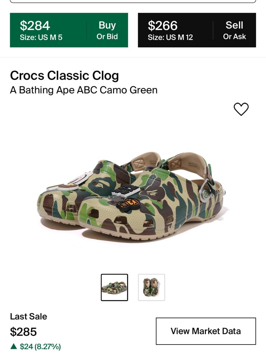Image resolution: width=266 pixels, height=360 pixels.
Task: Click the green up-triangle price change icon
Action: [14, 346]
